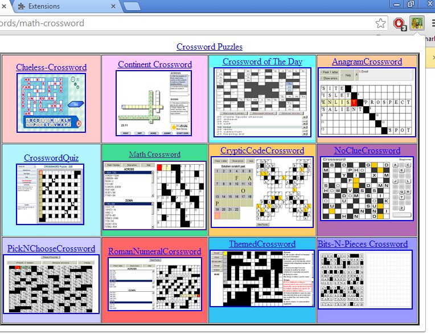Bookmark this page with the star icon
435x334 pixels.
tap(380, 23)
